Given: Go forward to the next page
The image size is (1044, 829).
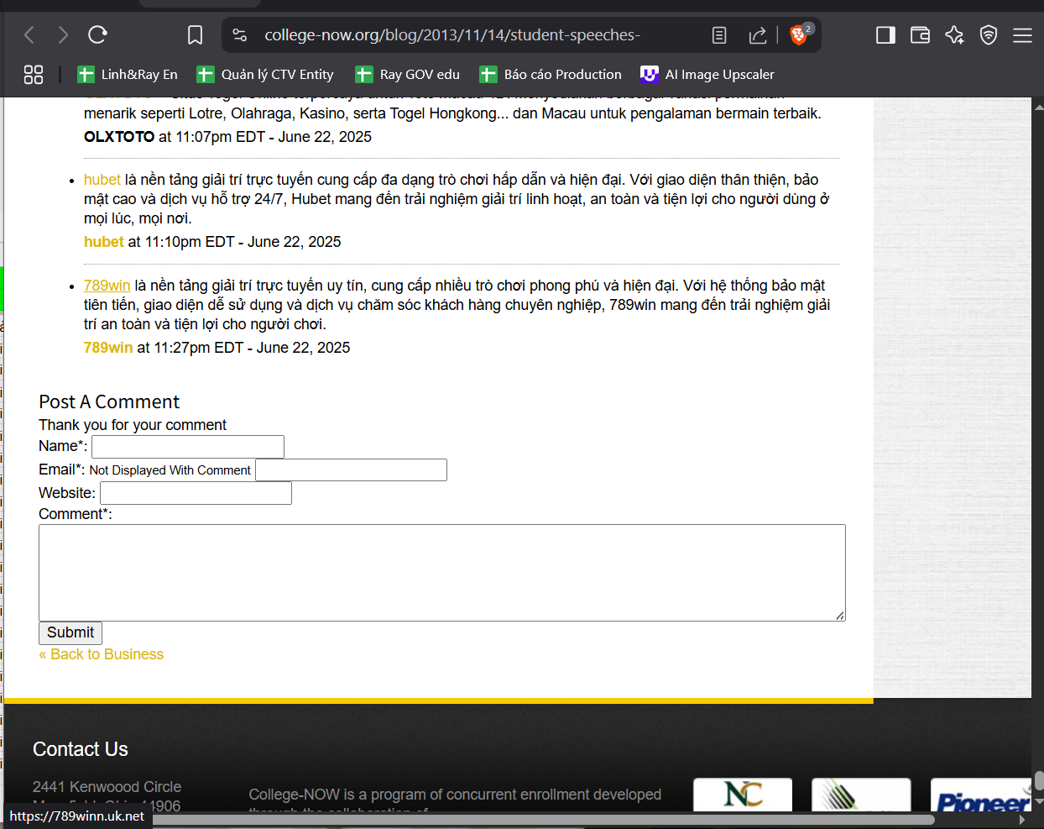Looking at the screenshot, I should pyautogui.click(x=63, y=35).
